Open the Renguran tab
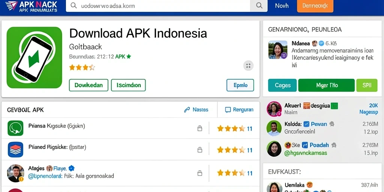384x192 pixels. tap(239, 110)
